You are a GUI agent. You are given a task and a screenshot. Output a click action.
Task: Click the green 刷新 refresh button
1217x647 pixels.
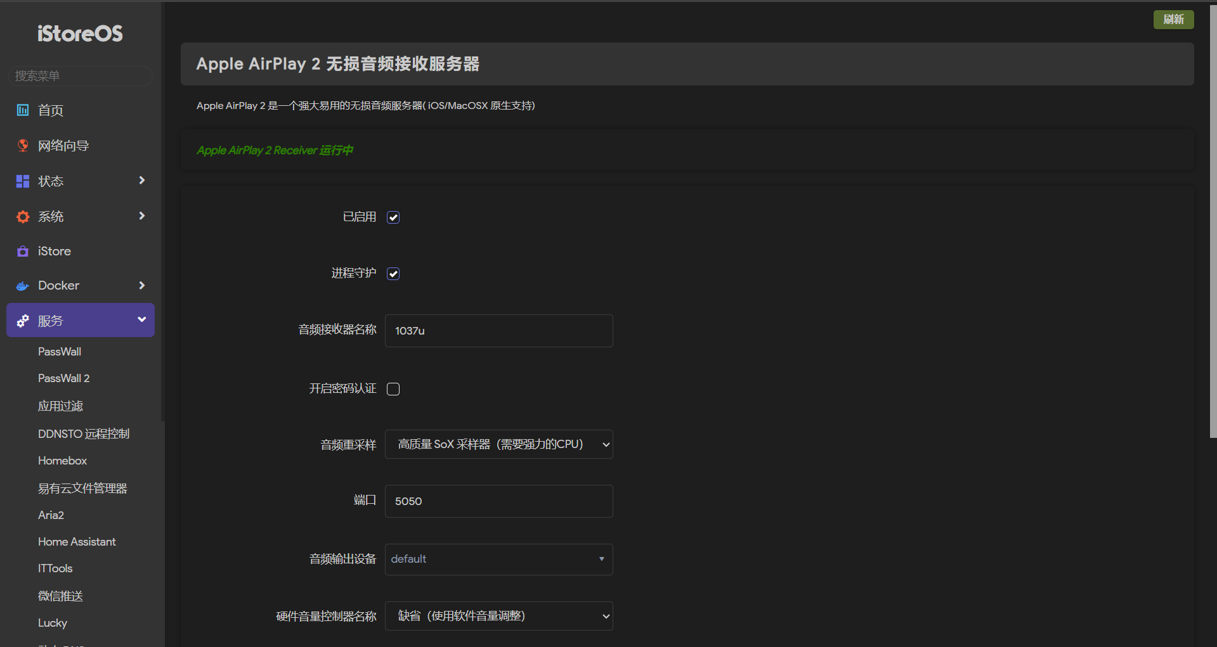pos(1173,20)
